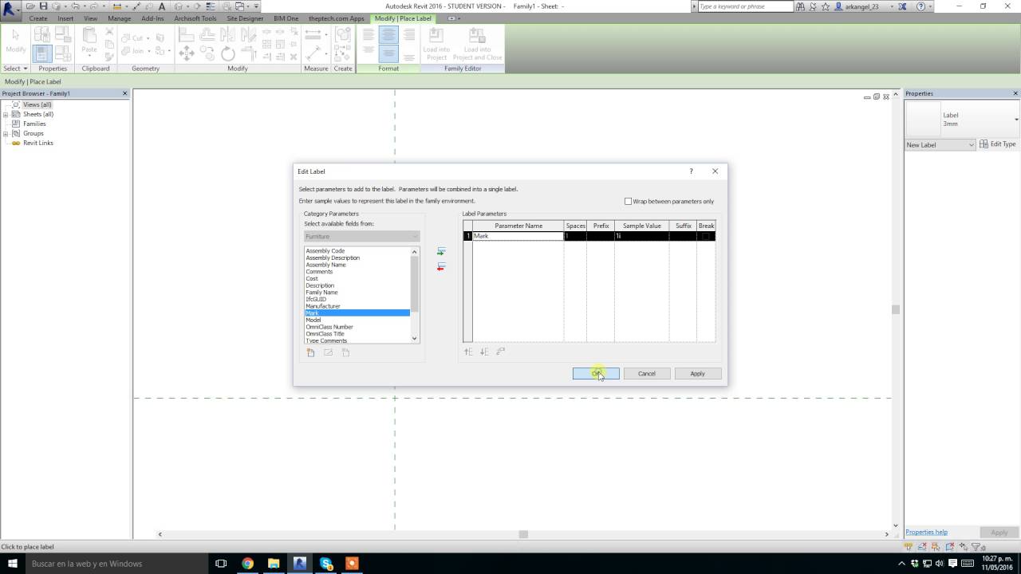Click the Windows Start button
The image size is (1021, 574).
click(12, 564)
